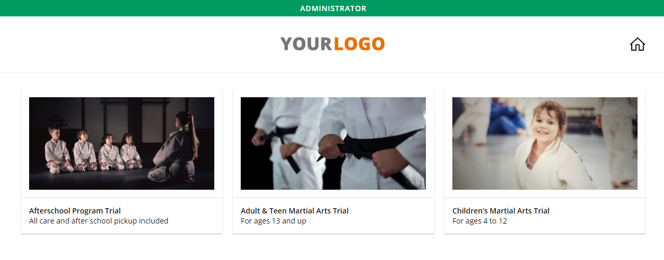Click the Children's trial card footer area
The height and width of the screenshot is (260, 664).
click(545, 216)
